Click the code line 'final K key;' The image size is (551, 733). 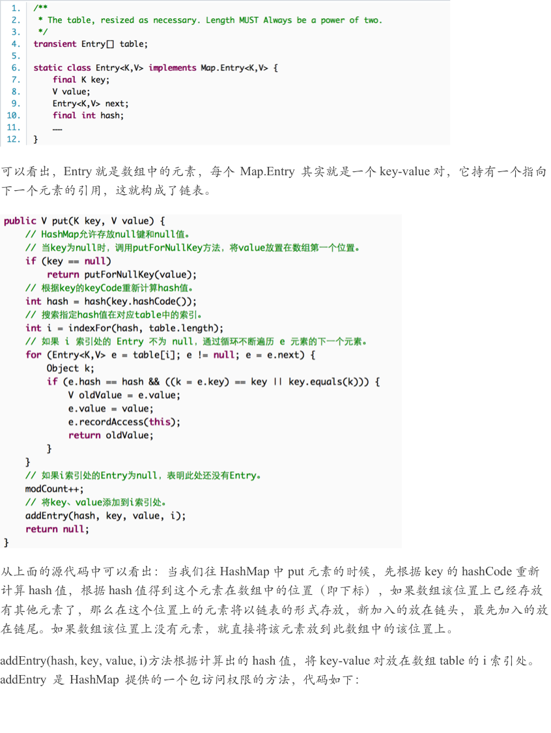coord(81,80)
